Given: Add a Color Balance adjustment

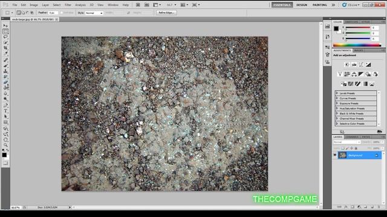Looking at the screenshot, I should click(354, 74).
